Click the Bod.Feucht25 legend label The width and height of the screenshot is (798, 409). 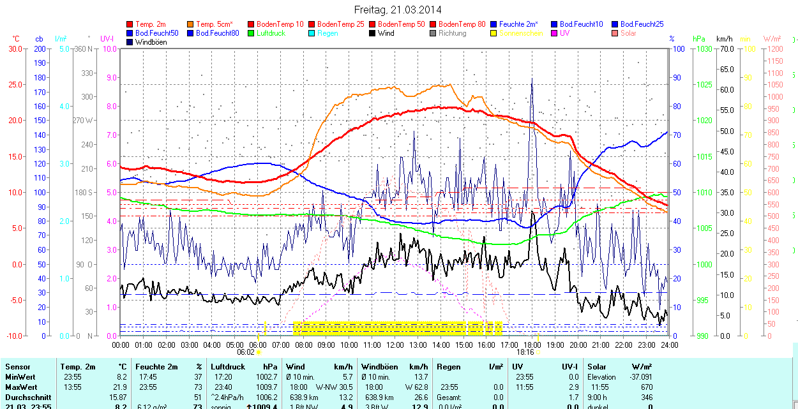pos(642,24)
